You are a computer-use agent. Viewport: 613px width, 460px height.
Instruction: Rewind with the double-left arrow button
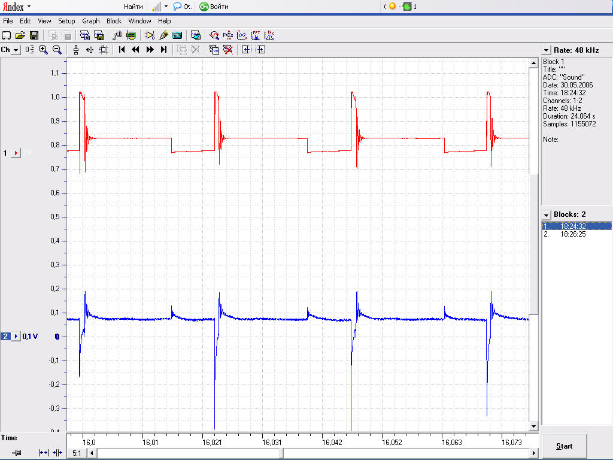136,50
